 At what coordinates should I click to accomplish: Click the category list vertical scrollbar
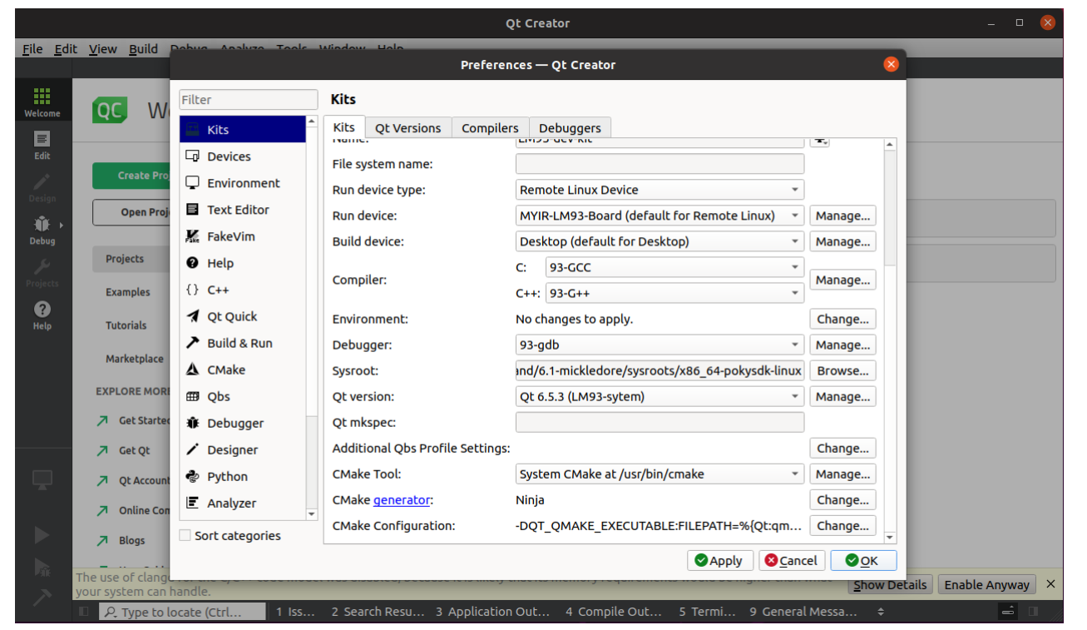tap(312, 318)
